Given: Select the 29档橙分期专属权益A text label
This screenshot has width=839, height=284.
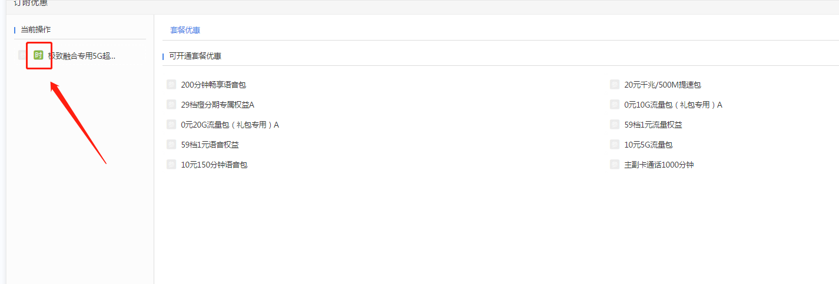Looking at the screenshot, I should [218, 105].
